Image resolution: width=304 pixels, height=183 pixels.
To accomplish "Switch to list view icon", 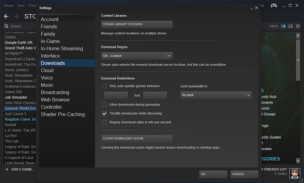I will click(x=290, y=26).
